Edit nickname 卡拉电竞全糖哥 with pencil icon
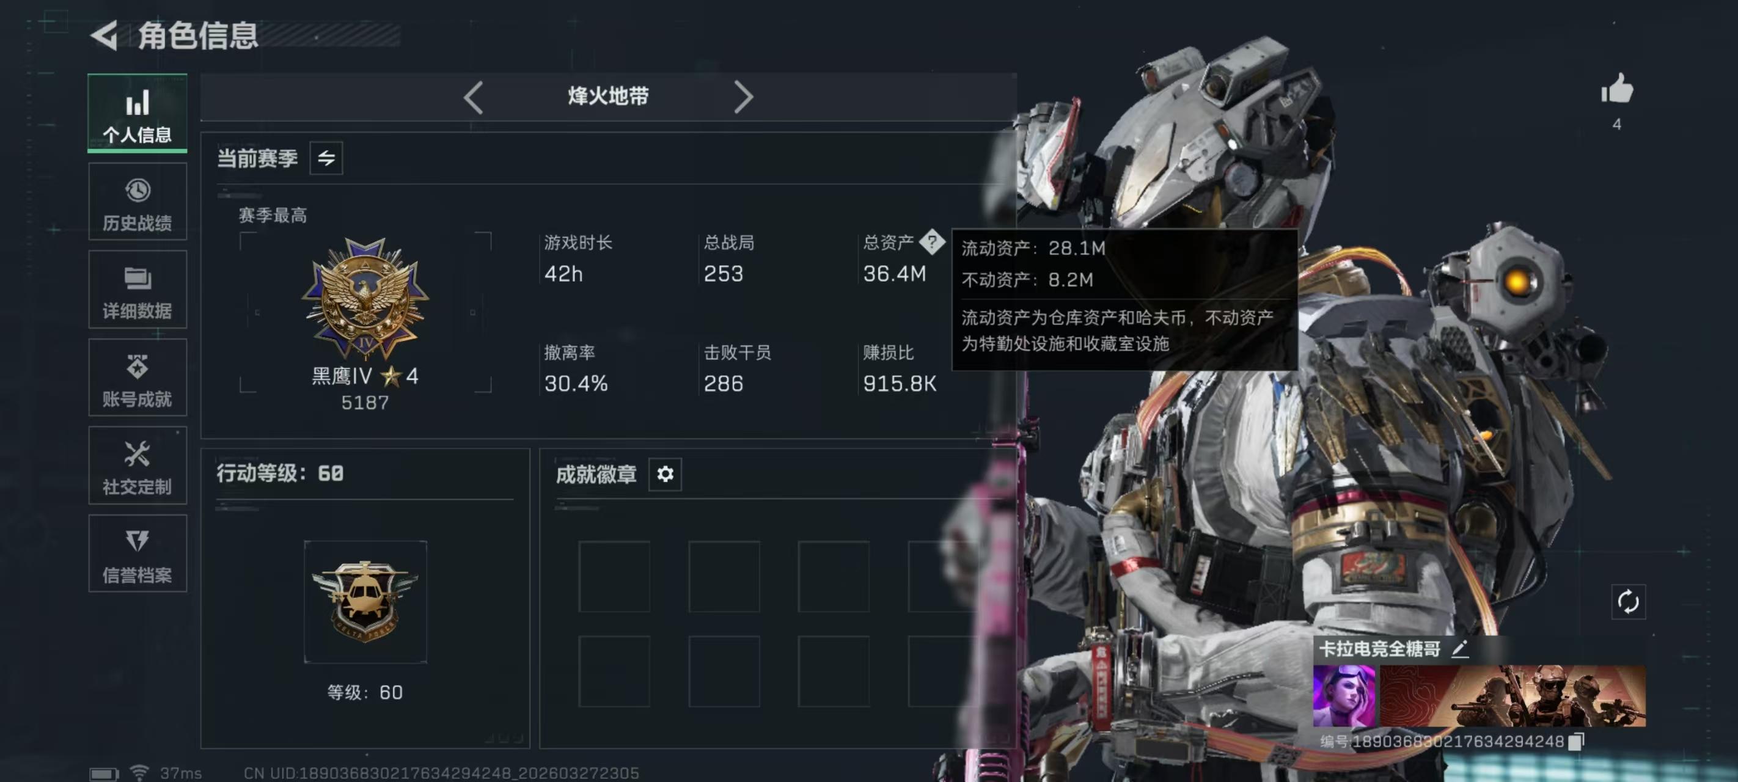 (1459, 649)
